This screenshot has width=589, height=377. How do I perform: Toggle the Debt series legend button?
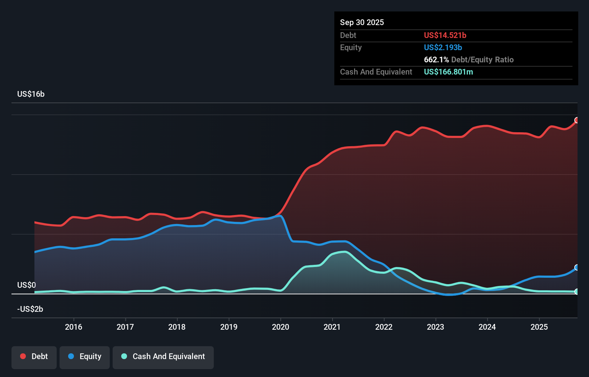34,357
